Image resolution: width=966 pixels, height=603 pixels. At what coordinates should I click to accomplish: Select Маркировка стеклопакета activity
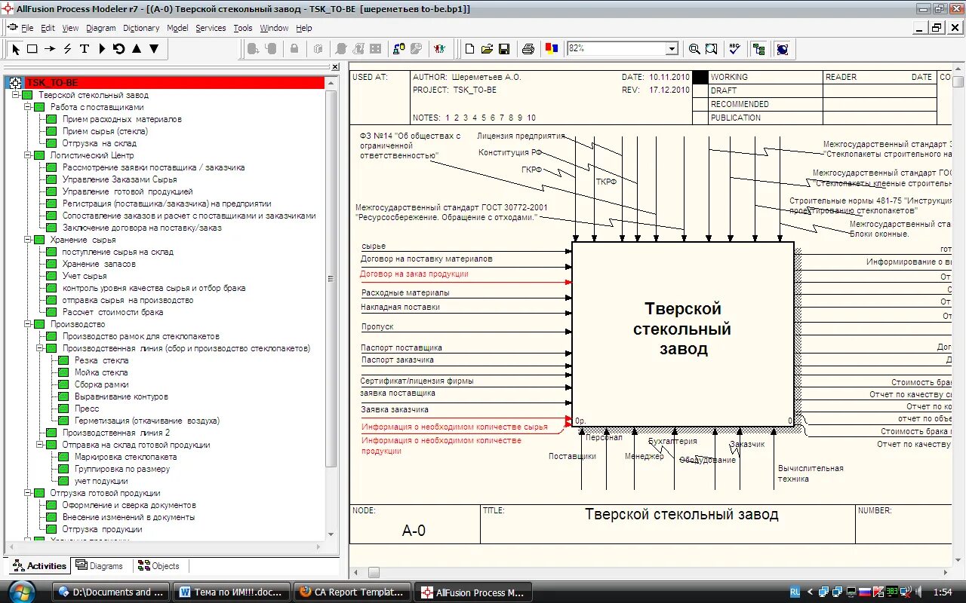[x=125, y=457]
